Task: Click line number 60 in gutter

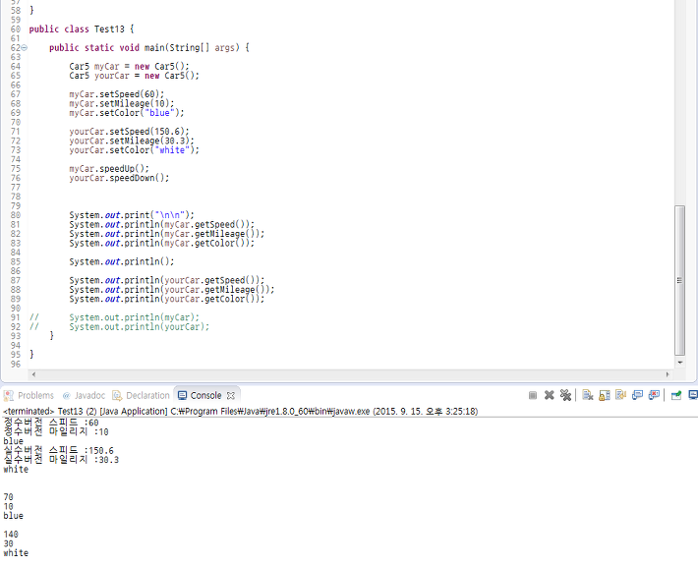Action: pyautogui.click(x=16, y=28)
